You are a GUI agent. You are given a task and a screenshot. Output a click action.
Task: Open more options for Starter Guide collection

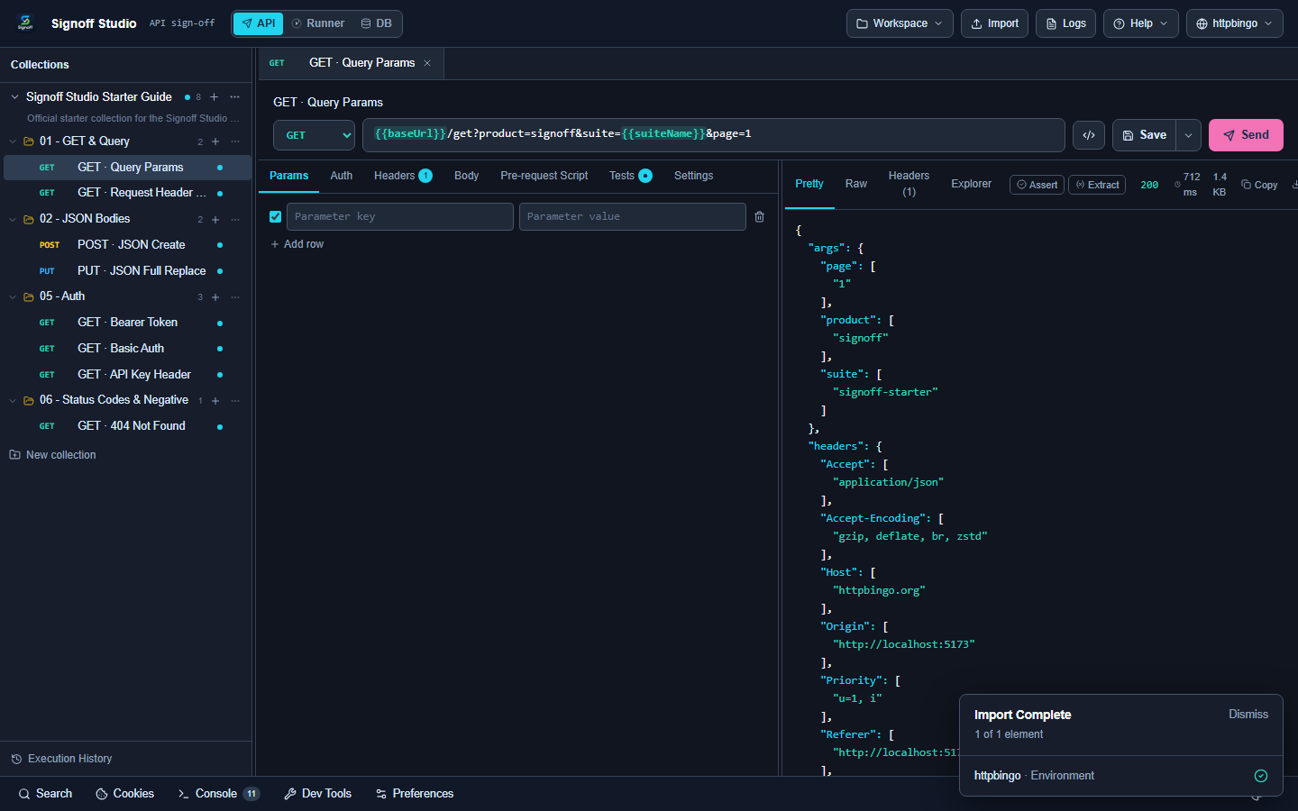(x=235, y=97)
